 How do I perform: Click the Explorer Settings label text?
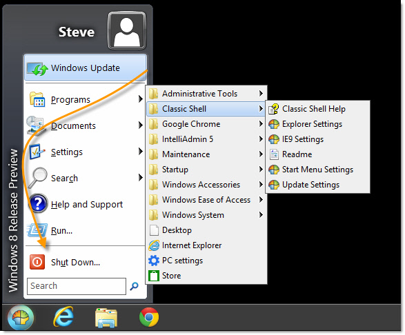click(x=313, y=124)
